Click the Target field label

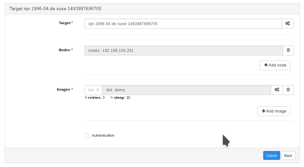[65, 23]
